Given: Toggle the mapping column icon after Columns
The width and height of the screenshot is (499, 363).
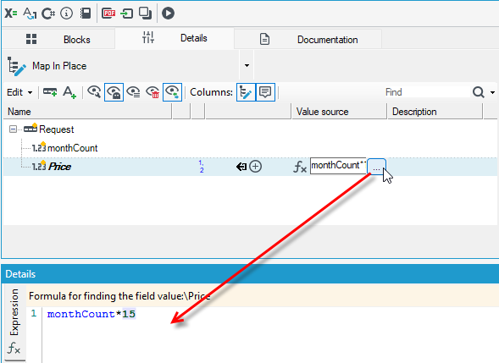Looking at the screenshot, I should point(246,92).
